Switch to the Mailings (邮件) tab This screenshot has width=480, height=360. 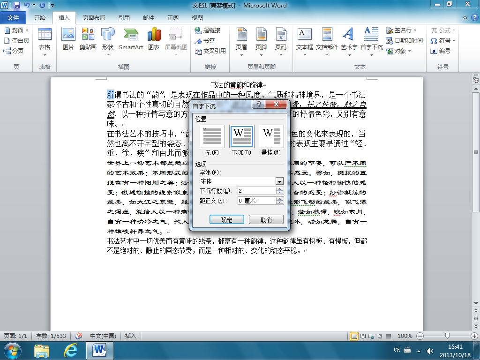149,17
